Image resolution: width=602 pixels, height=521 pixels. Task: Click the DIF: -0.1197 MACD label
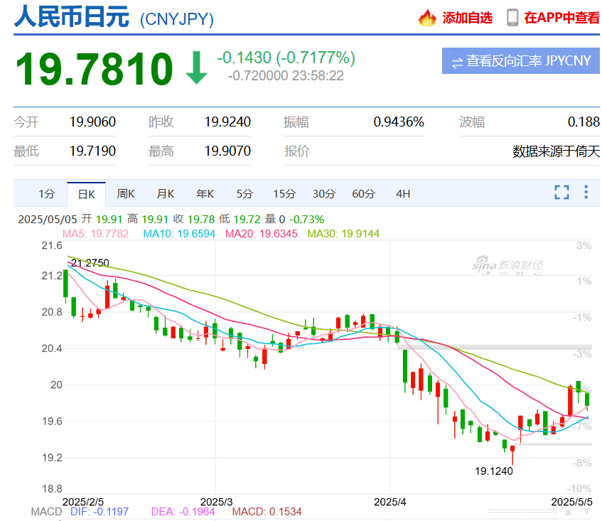[100, 511]
